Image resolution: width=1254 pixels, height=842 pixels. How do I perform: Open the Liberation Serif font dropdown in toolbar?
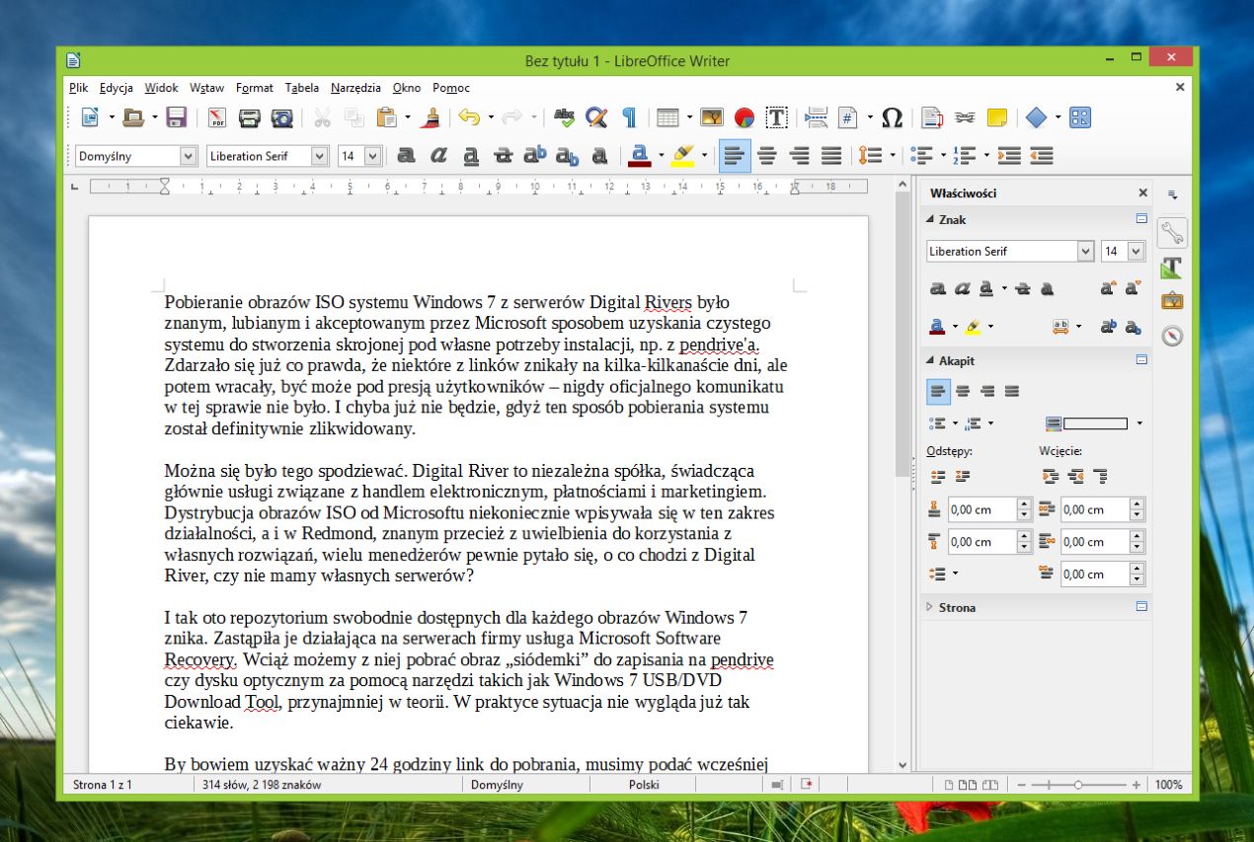click(x=319, y=156)
